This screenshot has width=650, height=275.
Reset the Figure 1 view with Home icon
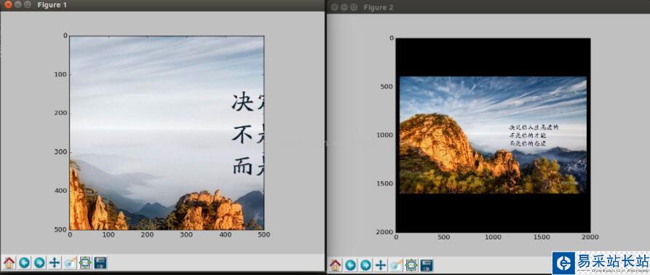pyautogui.click(x=9, y=263)
